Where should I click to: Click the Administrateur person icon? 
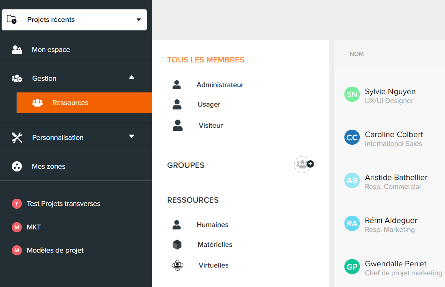pyautogui.click(x=176, y=85)
